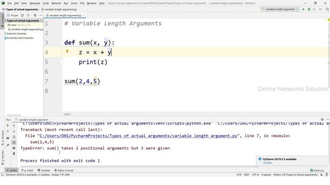Print the Run console output
Image resolution: width=330 pixels, height=185 pixels.
(14, 148)
